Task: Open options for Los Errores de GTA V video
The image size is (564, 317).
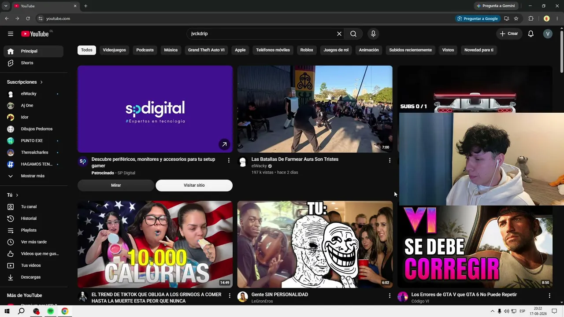Action: 549,295
